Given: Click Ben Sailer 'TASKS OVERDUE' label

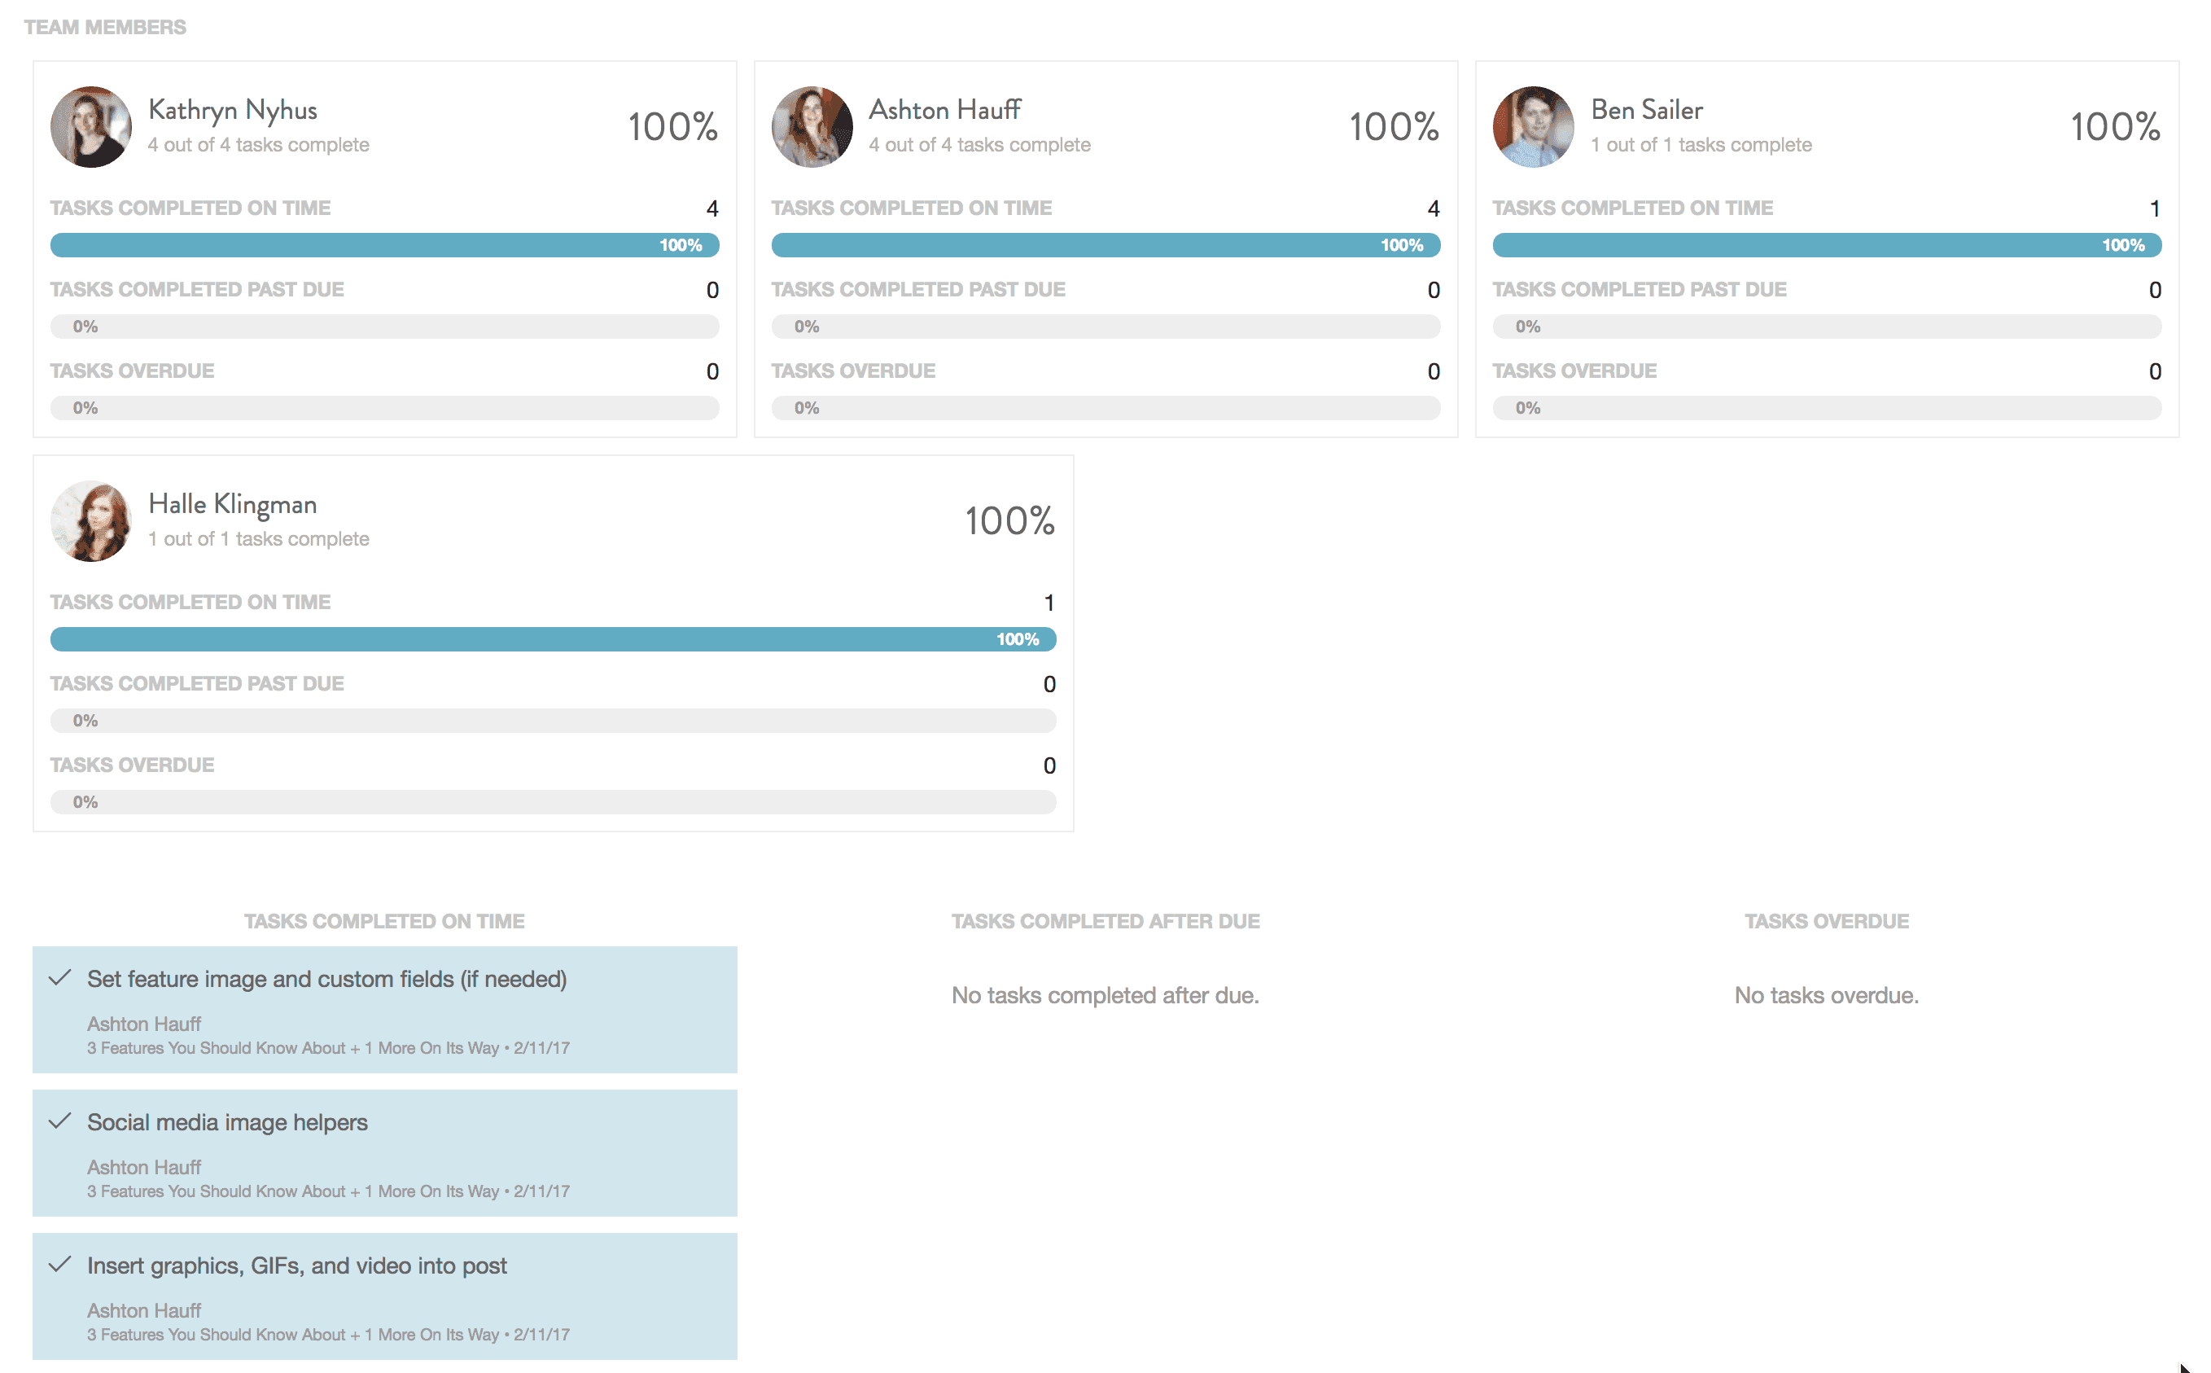Looking at the screenshot, I should point(1574,371).
